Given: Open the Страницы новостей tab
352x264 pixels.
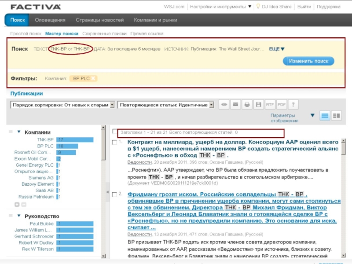Looking at the screenshot, I should point(100,20).
